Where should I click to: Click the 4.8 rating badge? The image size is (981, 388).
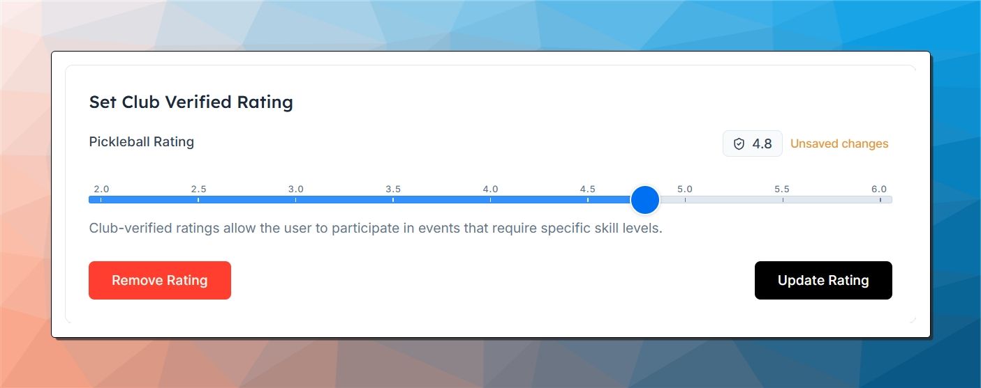[753, 144]
